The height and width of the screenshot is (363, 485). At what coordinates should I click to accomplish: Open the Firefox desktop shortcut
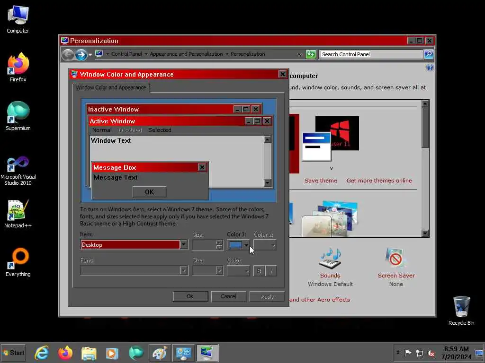click(18, 67)
